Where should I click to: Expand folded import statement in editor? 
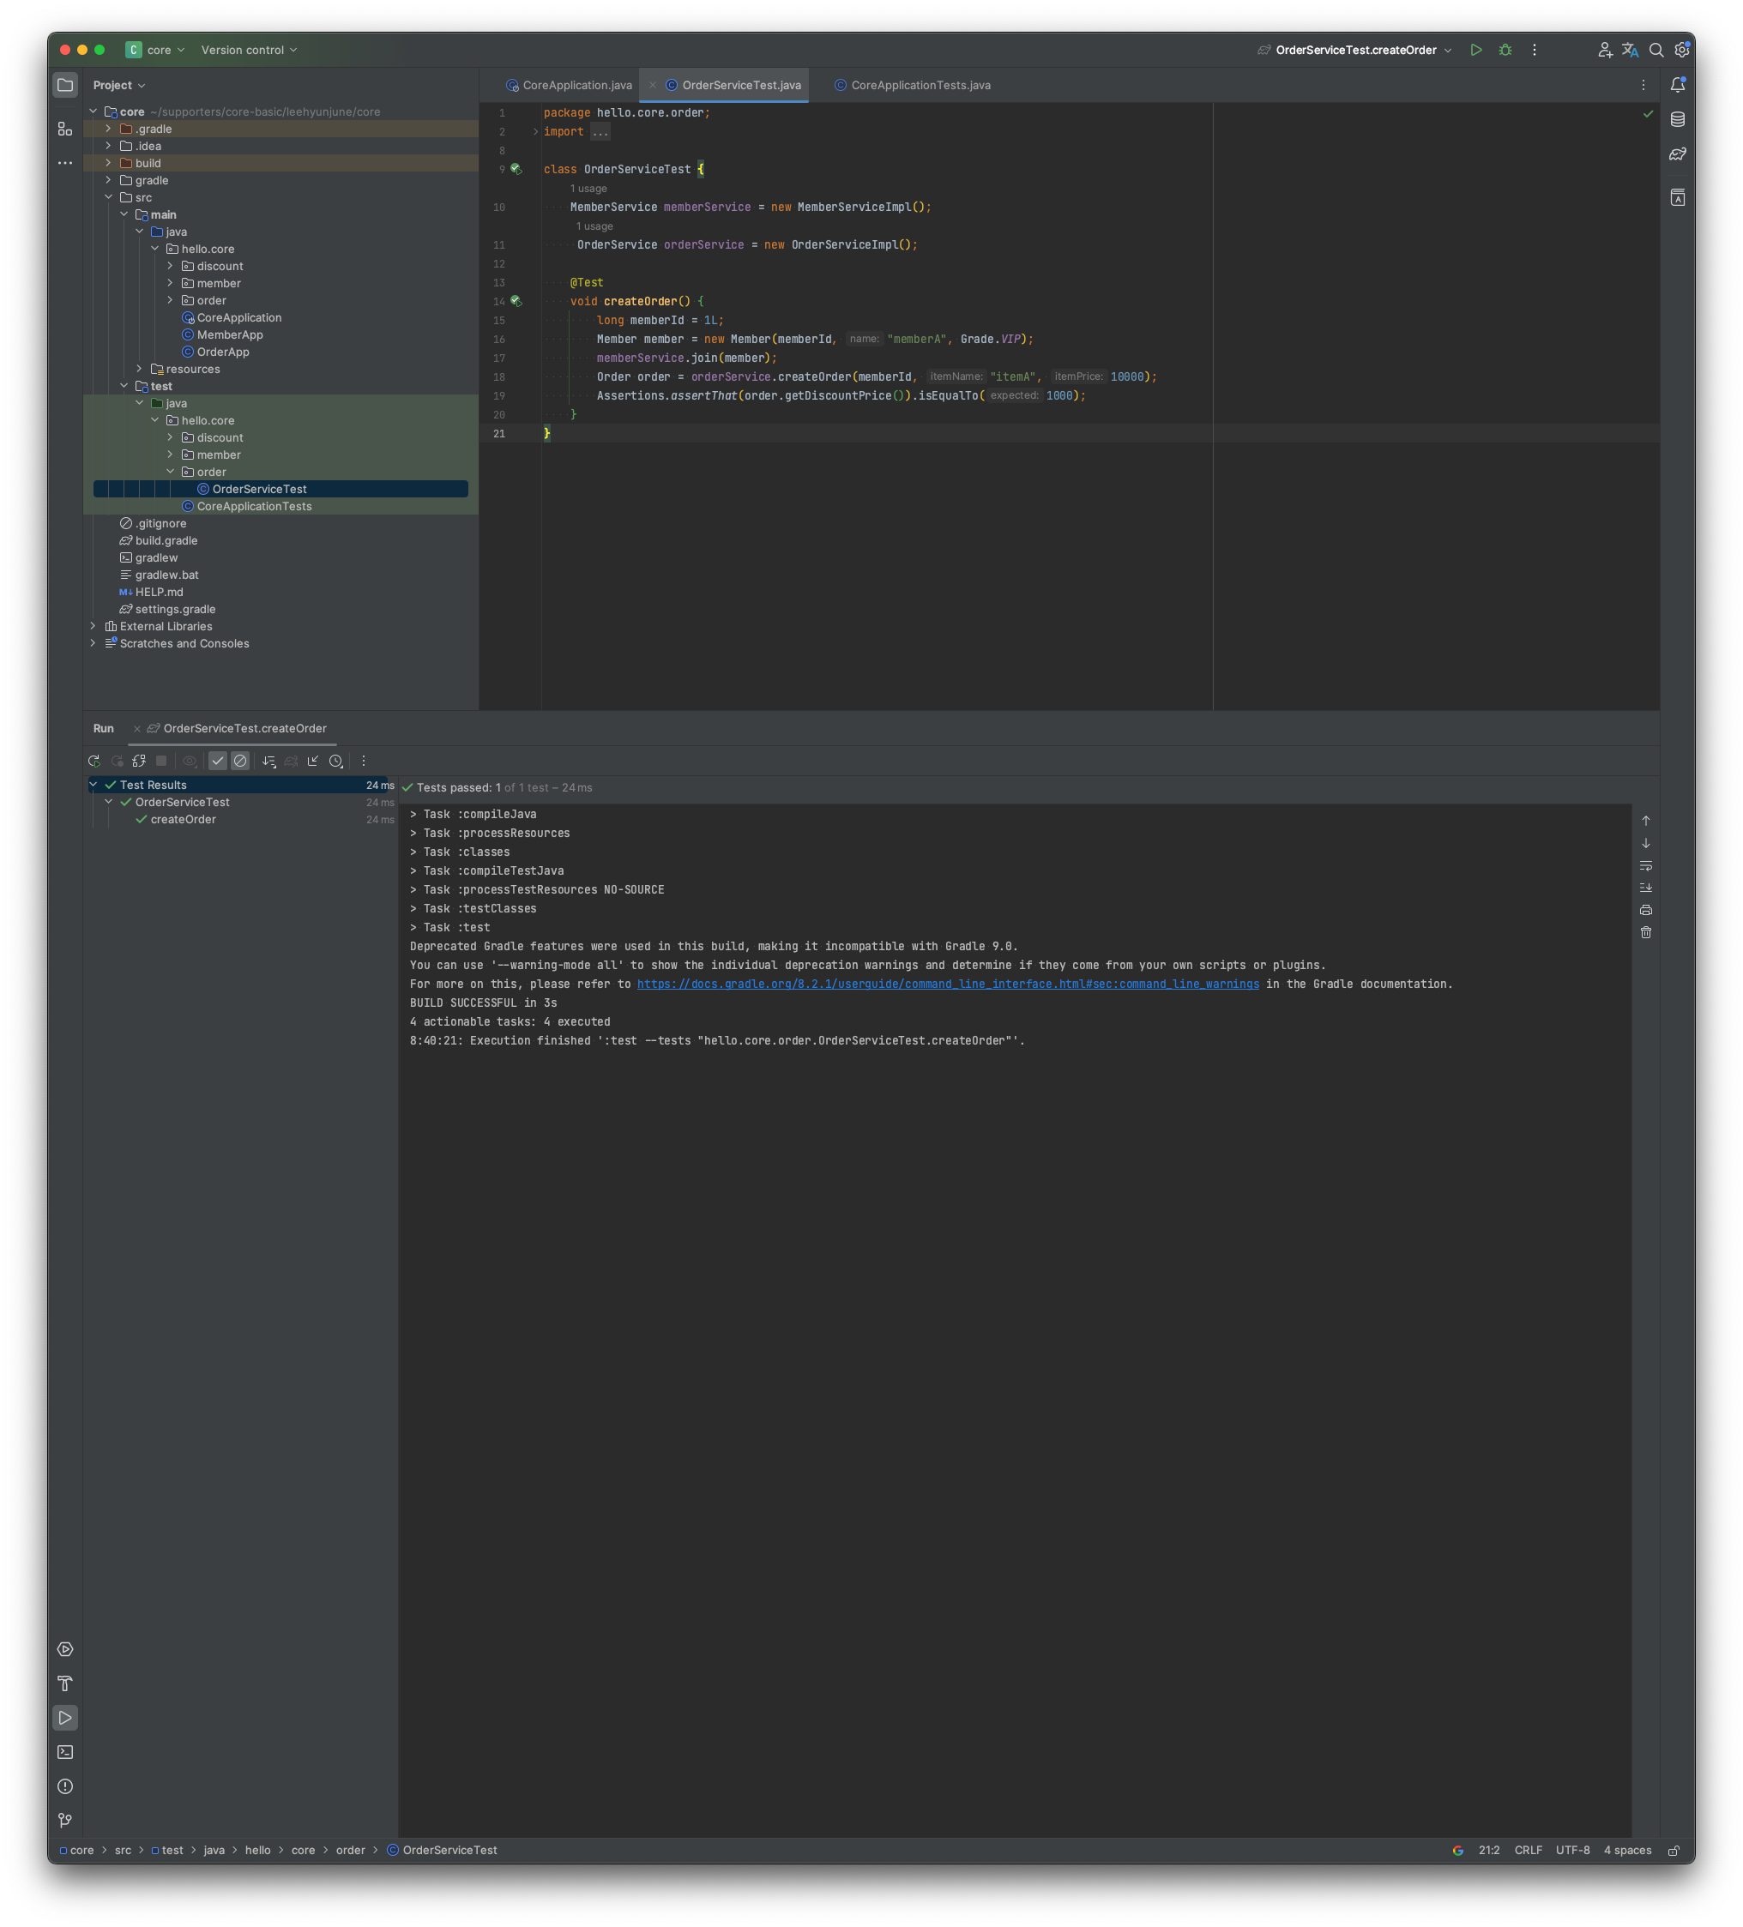pos(535,132)
